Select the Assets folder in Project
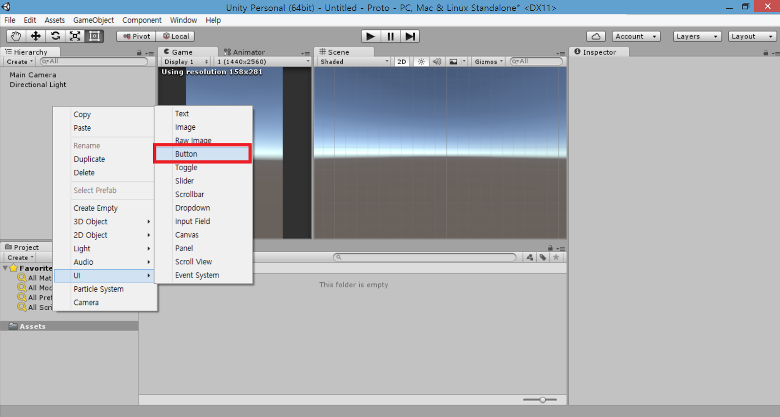780x417 pixels. pyautogui.click(x=69, y=326)
